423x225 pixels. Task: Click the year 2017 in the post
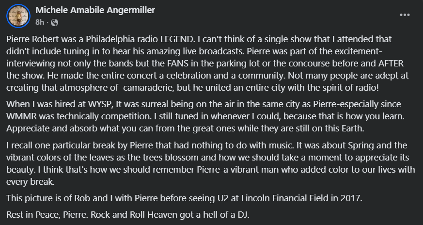coord(351,198)
